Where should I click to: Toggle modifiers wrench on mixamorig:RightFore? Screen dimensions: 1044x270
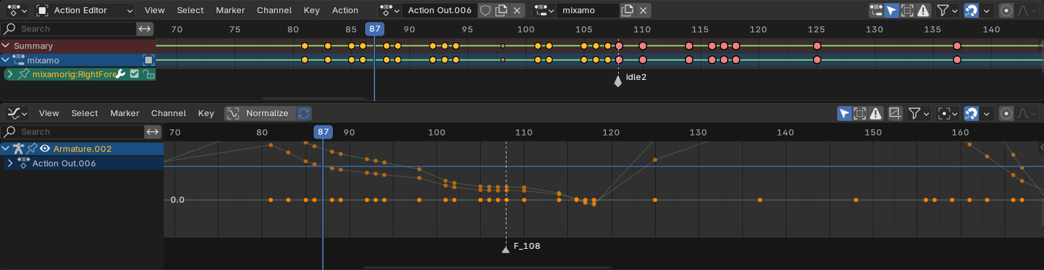pyautogui.click(x=120, y=74)
